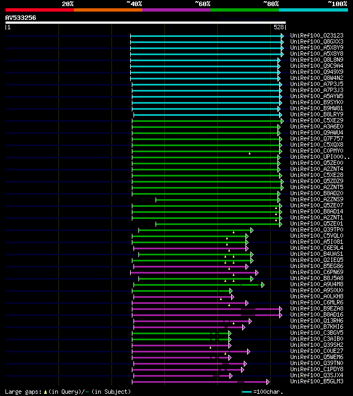
Task: Click the yellow gap marker on UniRef100_Q39SH2 row
Action: (210, 347)
